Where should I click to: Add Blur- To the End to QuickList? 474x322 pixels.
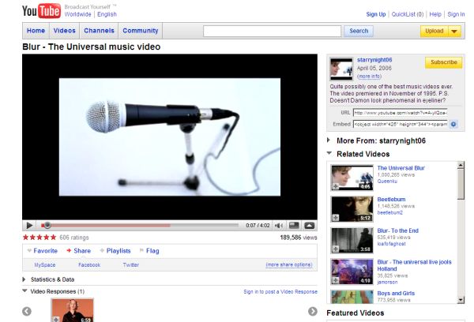click(336, 249)
